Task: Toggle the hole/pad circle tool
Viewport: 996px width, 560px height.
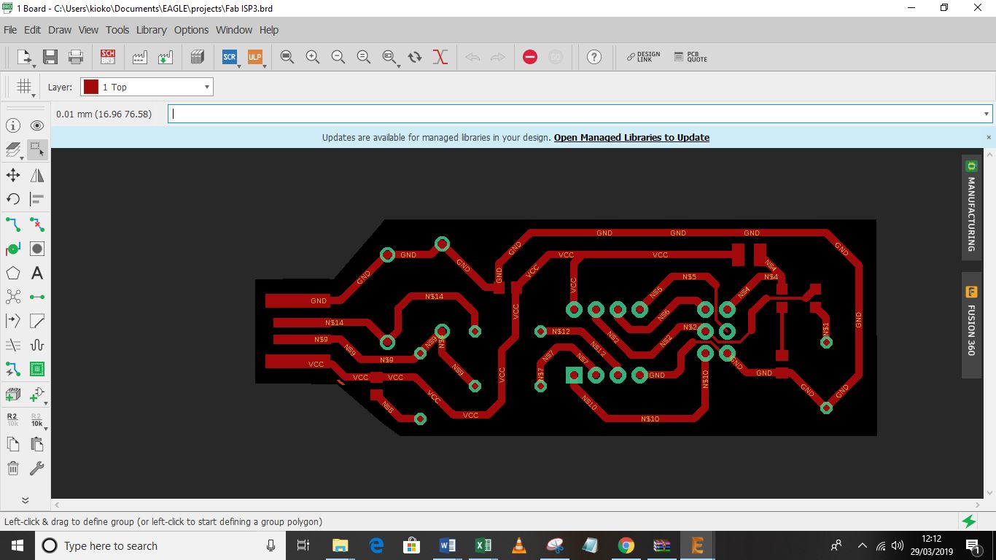Action: coord(37,249)
